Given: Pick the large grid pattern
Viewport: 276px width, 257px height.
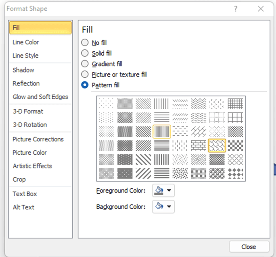Looking at the screenshot, I should click(x=235, y=118).
